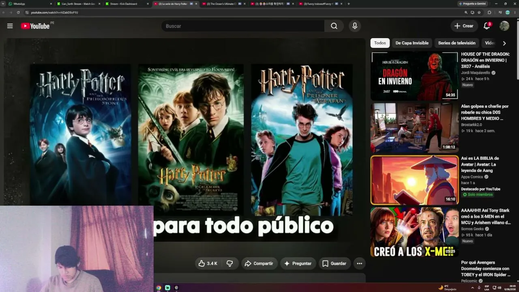Image resolution: width=519 pixels, height=292 pixels.
Task: Go back with the browser back arrow
Action: 4,13
